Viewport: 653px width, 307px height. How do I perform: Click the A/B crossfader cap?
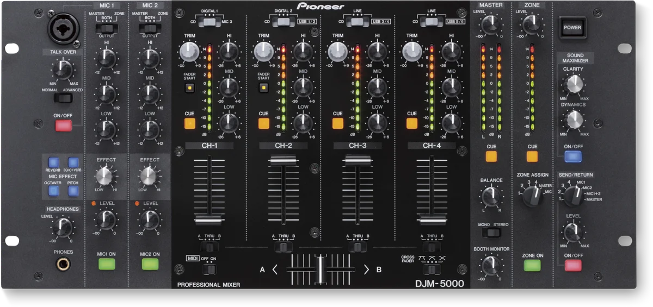point(321,269)
